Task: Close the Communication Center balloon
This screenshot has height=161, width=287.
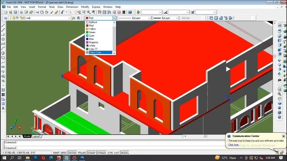Action: click(283, 136)
